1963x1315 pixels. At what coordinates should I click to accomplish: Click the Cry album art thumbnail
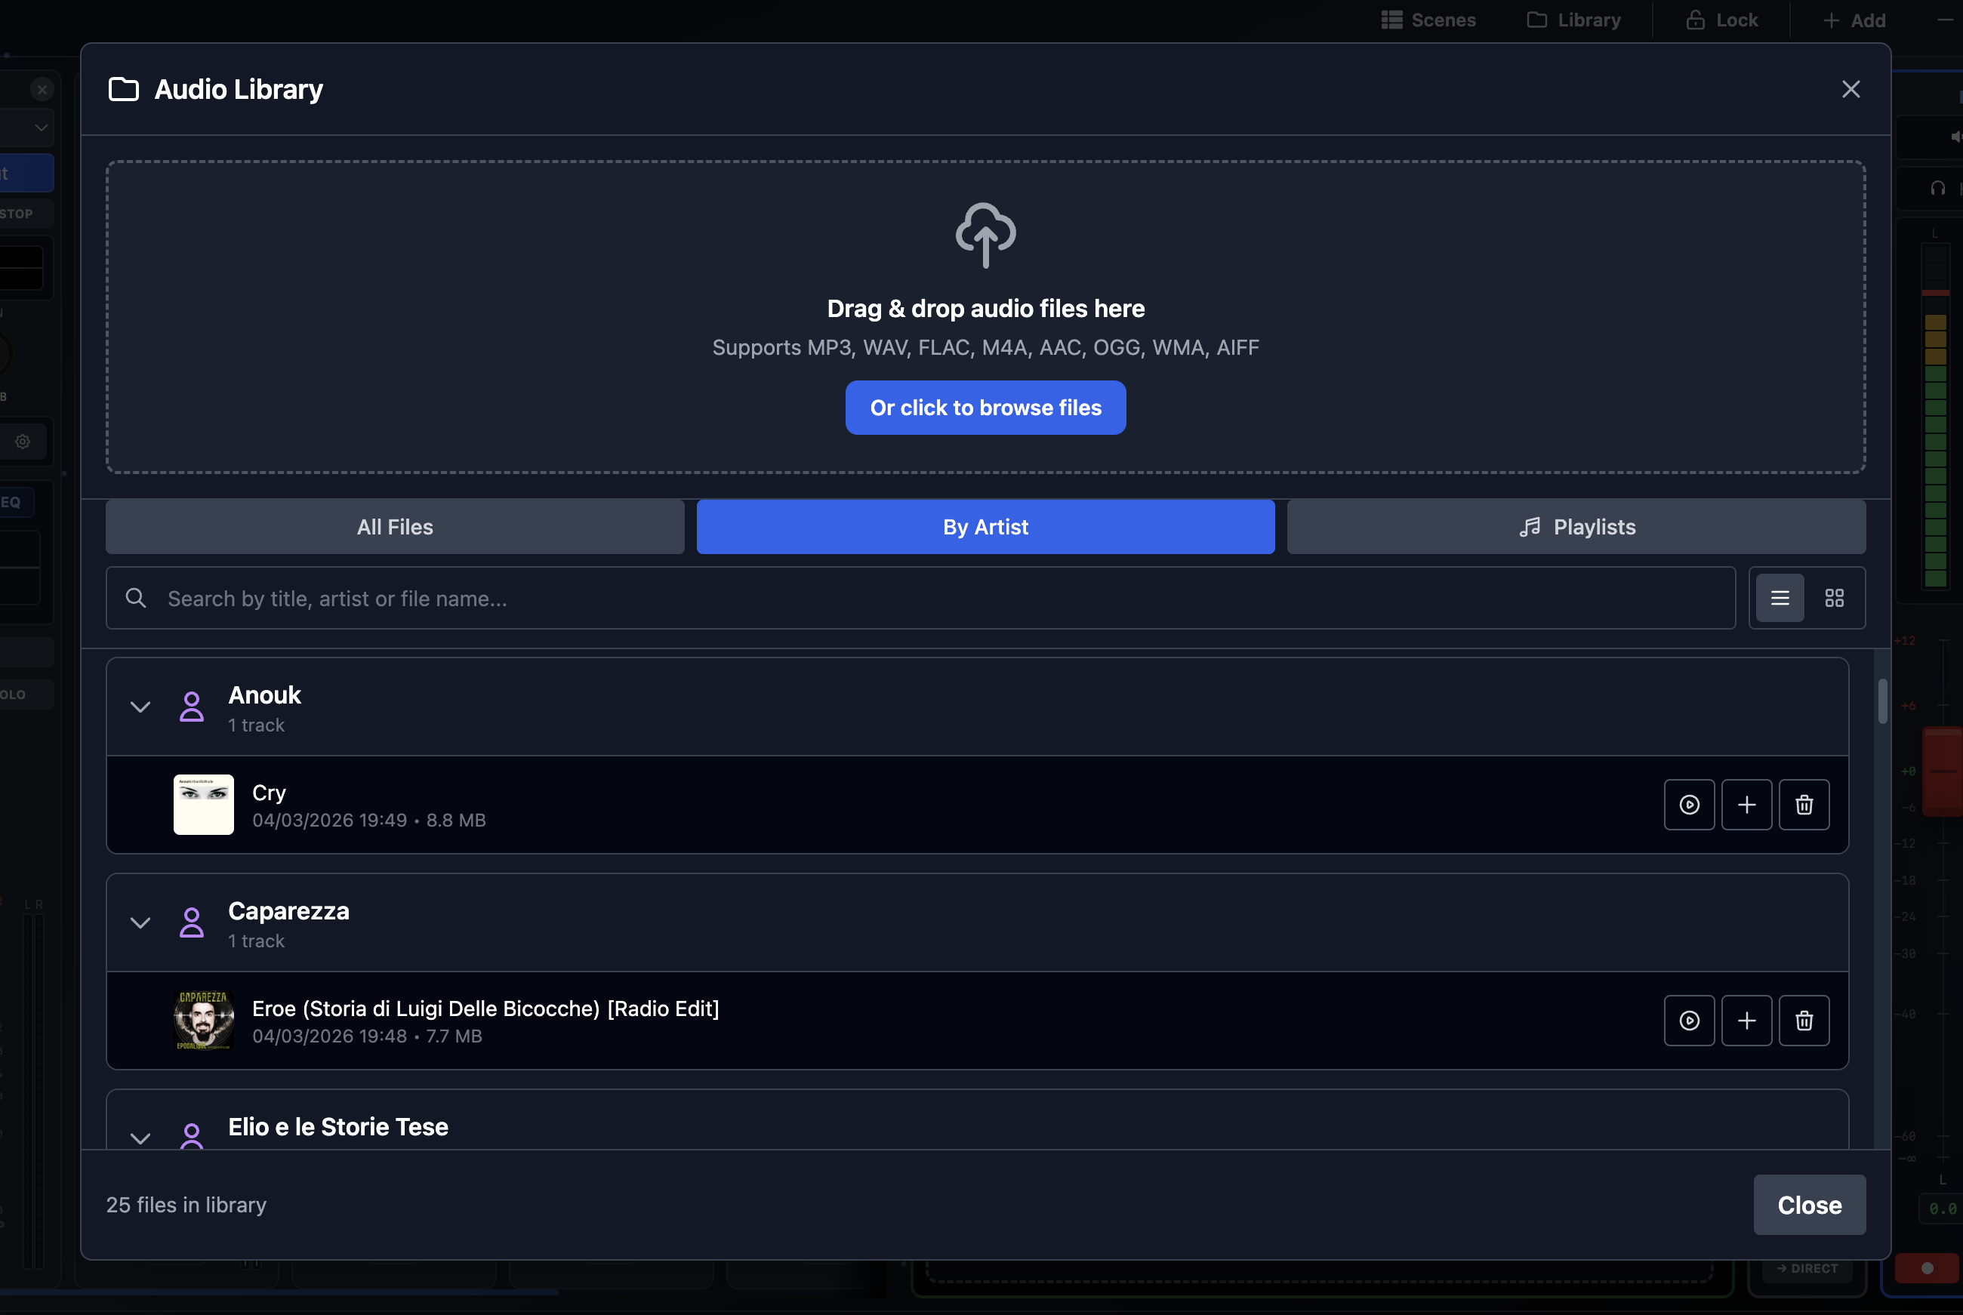coord(203,804)
